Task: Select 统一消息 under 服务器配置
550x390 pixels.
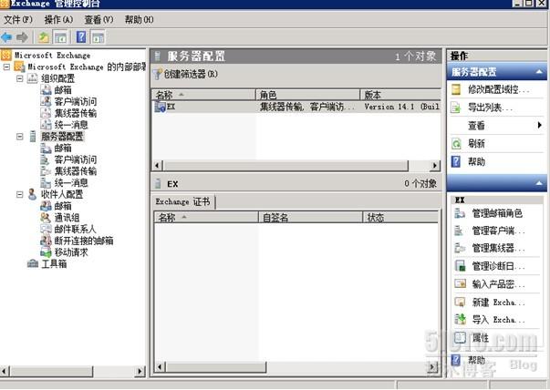Action: (x=71, y=182)
